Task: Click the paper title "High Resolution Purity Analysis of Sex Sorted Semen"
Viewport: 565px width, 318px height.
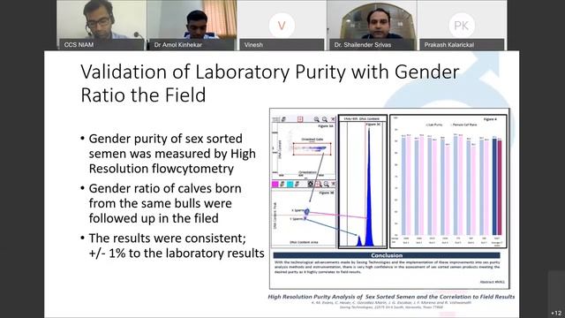Action: point(391,297)
